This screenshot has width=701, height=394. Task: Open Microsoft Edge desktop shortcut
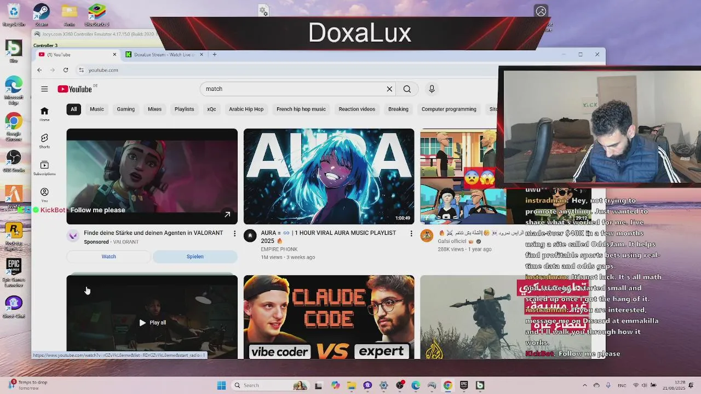[x=14, y=90]
